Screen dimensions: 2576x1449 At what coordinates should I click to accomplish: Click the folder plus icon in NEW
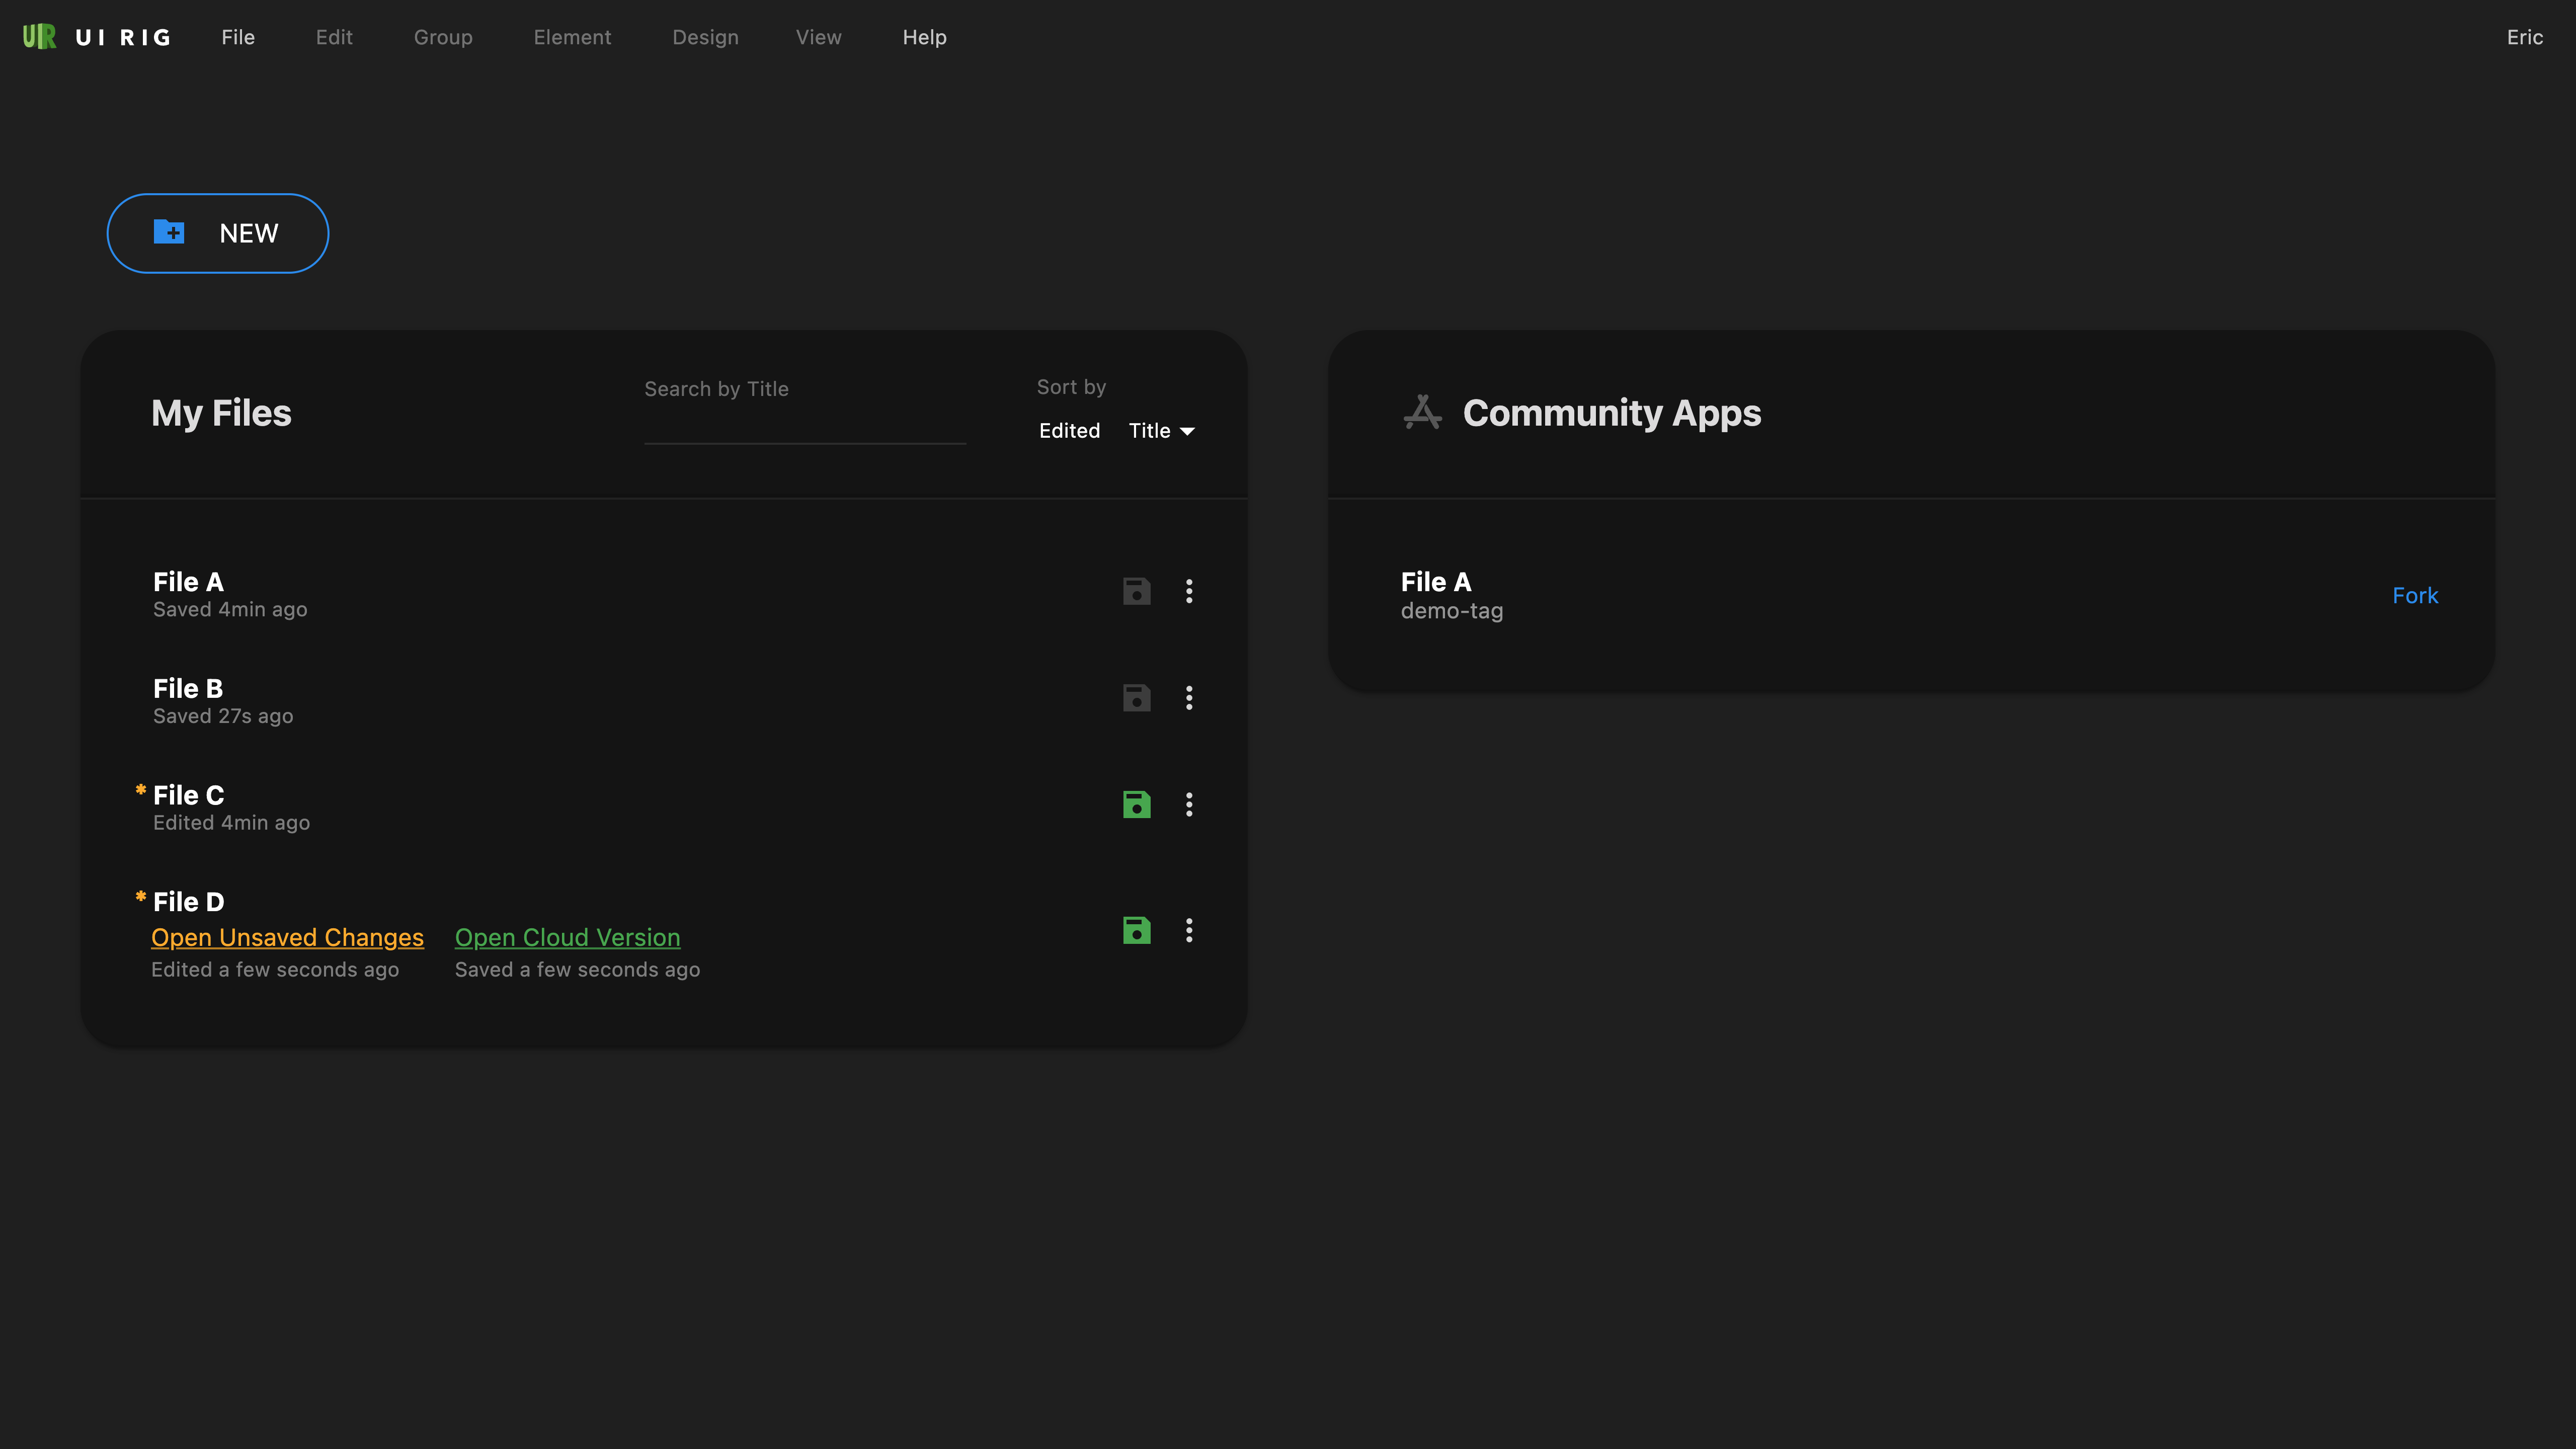click(169, 232)
